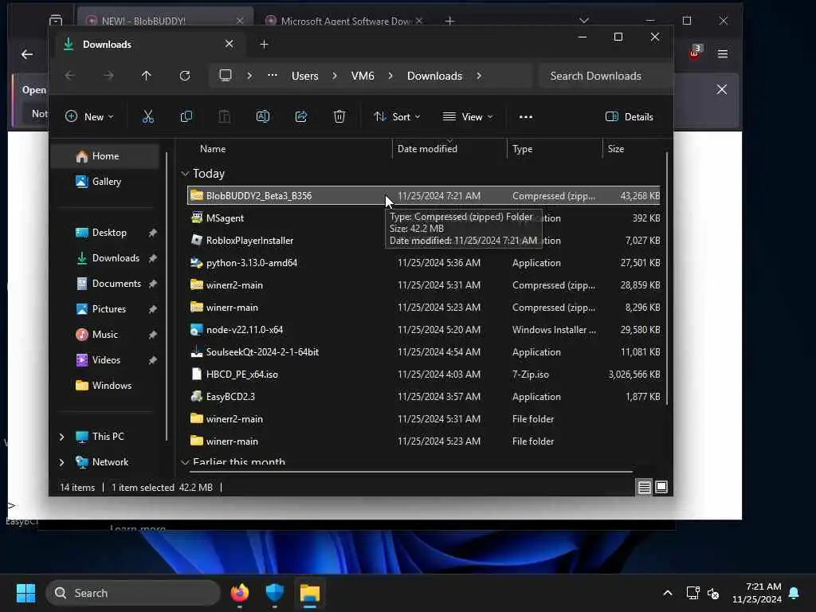
Task: Switch to NEW! - BlobBUDDY! Firefox tab
Action: coord(166,21)
